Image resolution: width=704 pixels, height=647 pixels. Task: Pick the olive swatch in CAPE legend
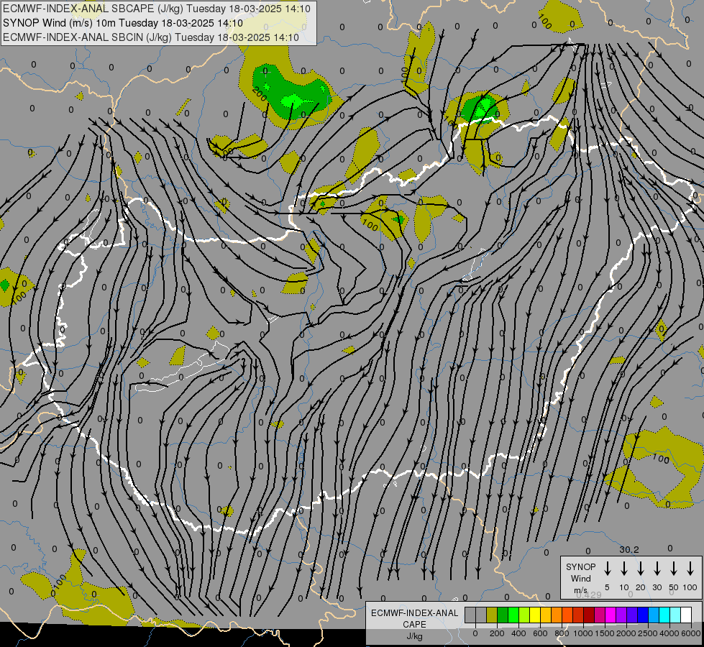click(492, 615)
